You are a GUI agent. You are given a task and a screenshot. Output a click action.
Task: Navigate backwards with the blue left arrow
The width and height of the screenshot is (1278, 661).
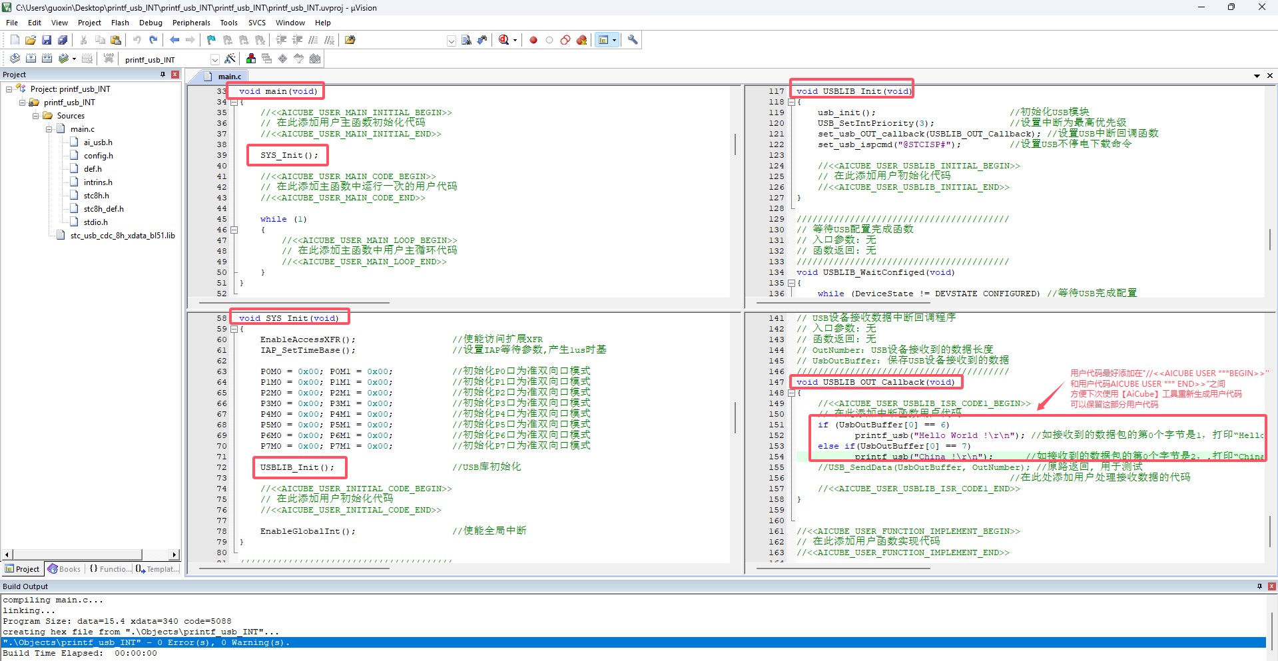(x=174, y=40)
